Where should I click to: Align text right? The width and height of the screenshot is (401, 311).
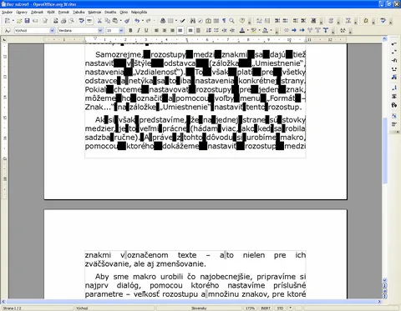(172, 30)
